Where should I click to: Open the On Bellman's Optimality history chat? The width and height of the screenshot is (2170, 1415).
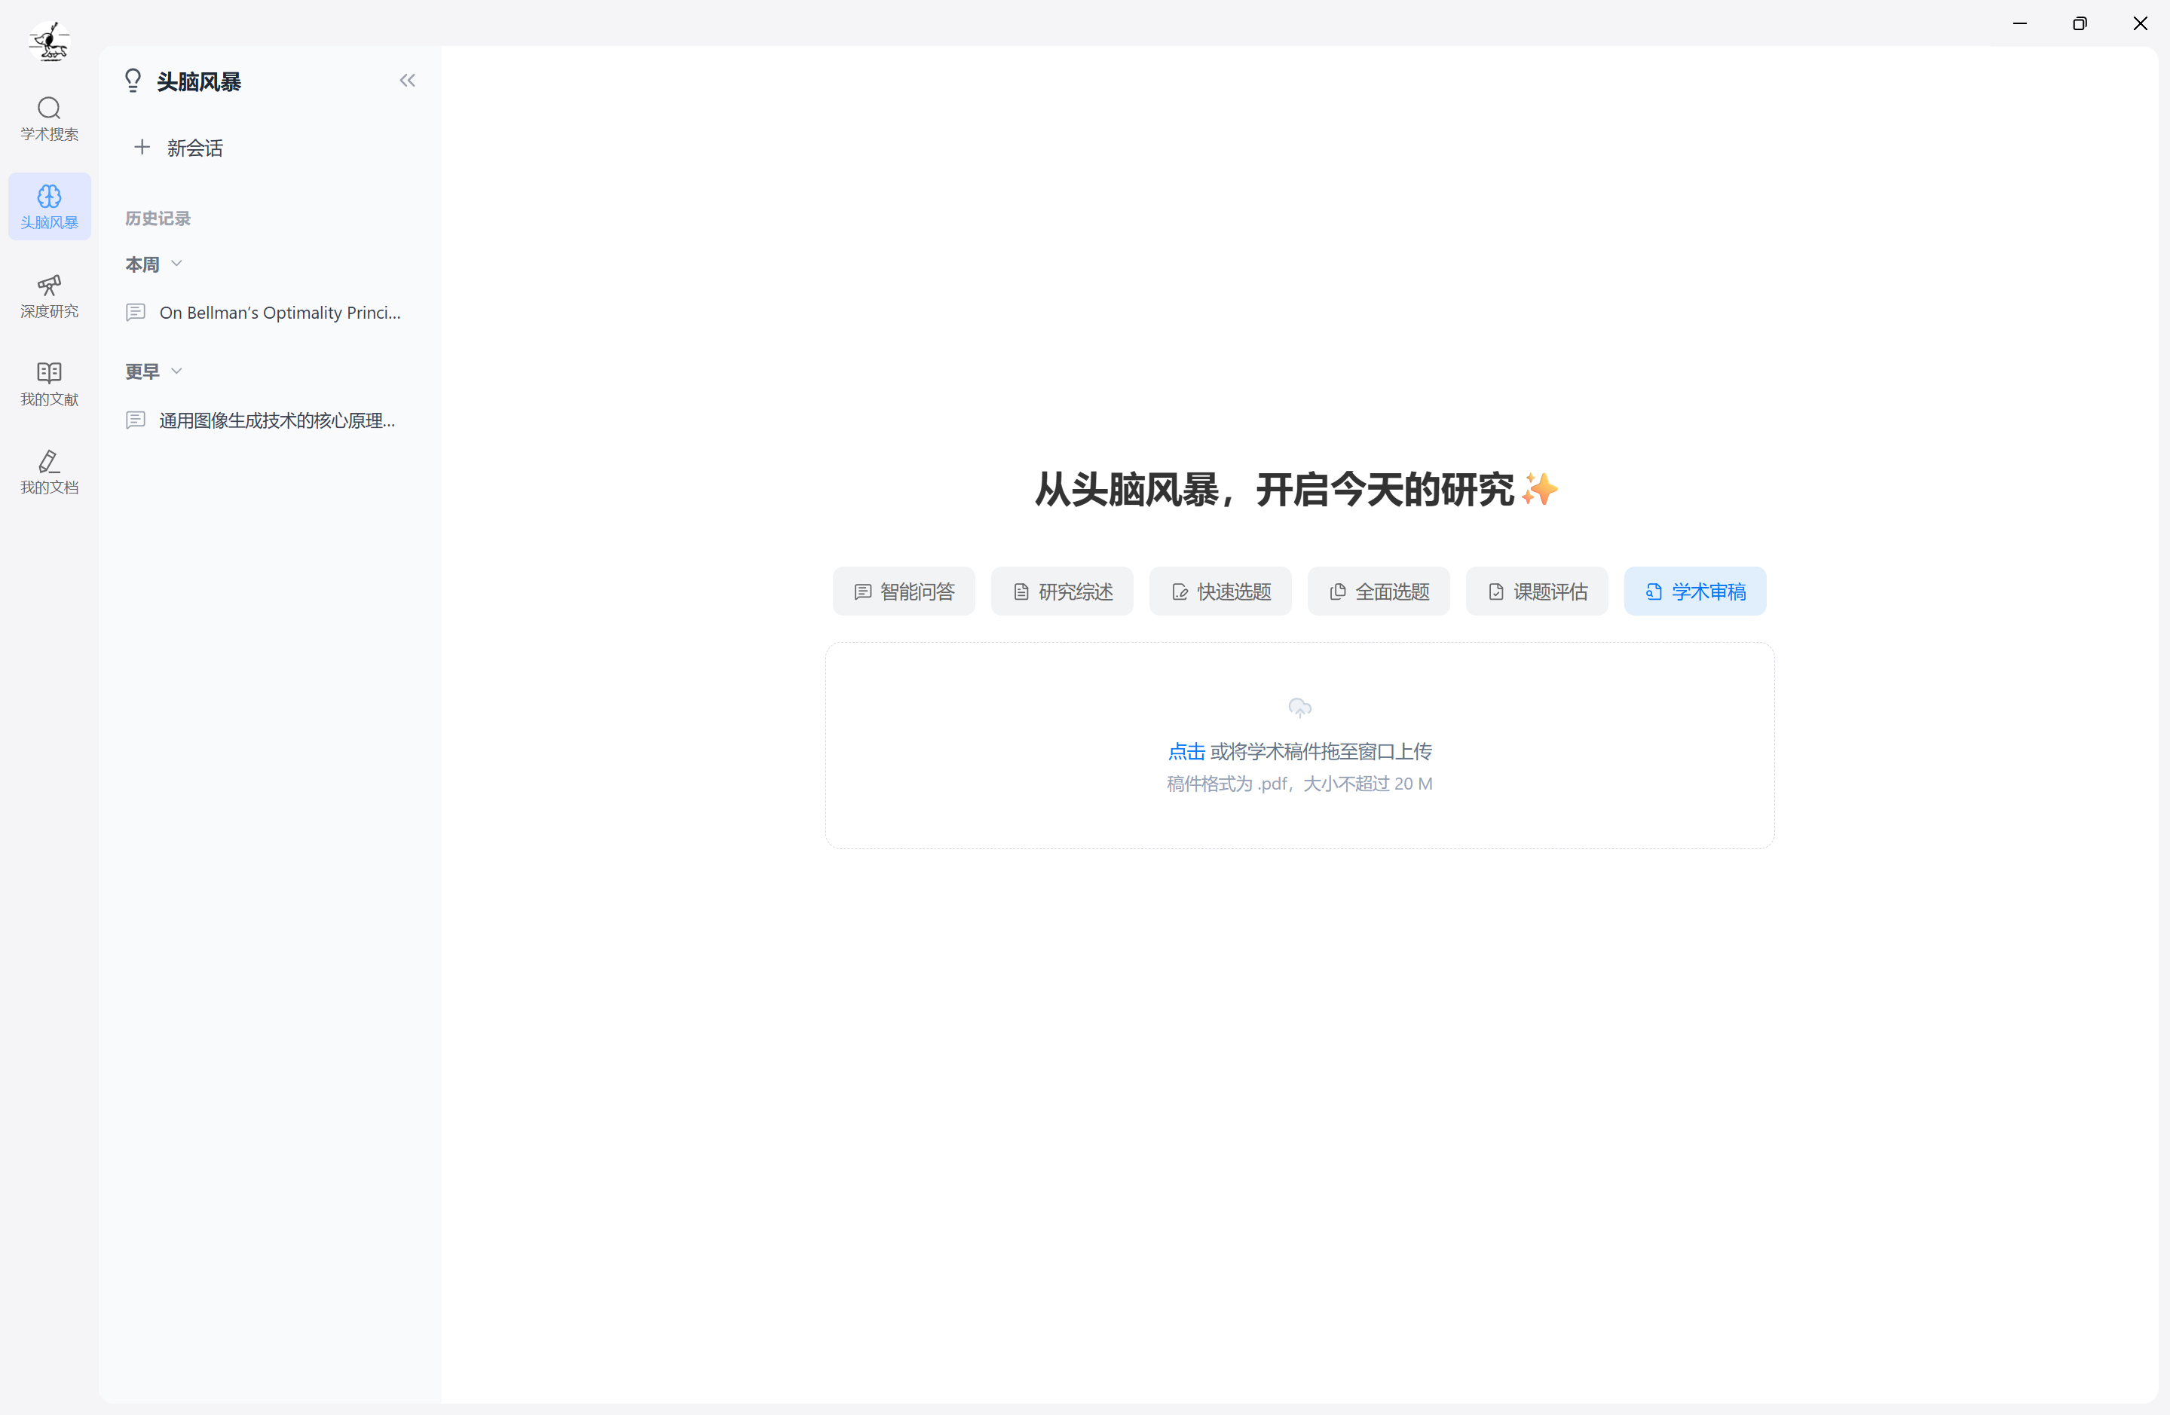point(279,313)
